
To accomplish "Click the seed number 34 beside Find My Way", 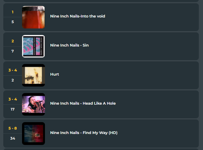I will pyautogui.click(x=13, y=138).
